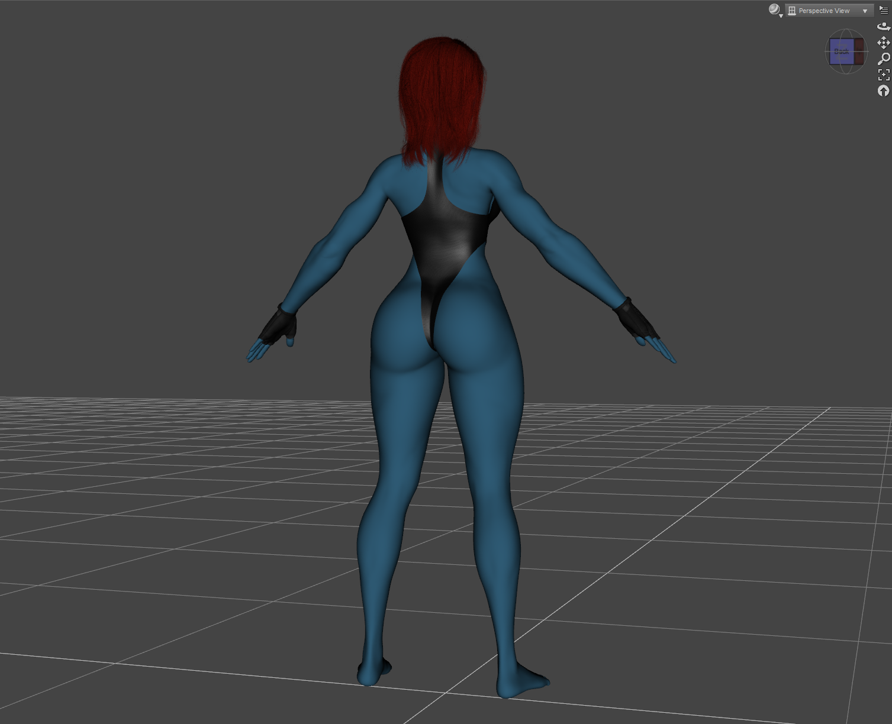
Task: Select the pan camera control
Action: click(884, 43)
